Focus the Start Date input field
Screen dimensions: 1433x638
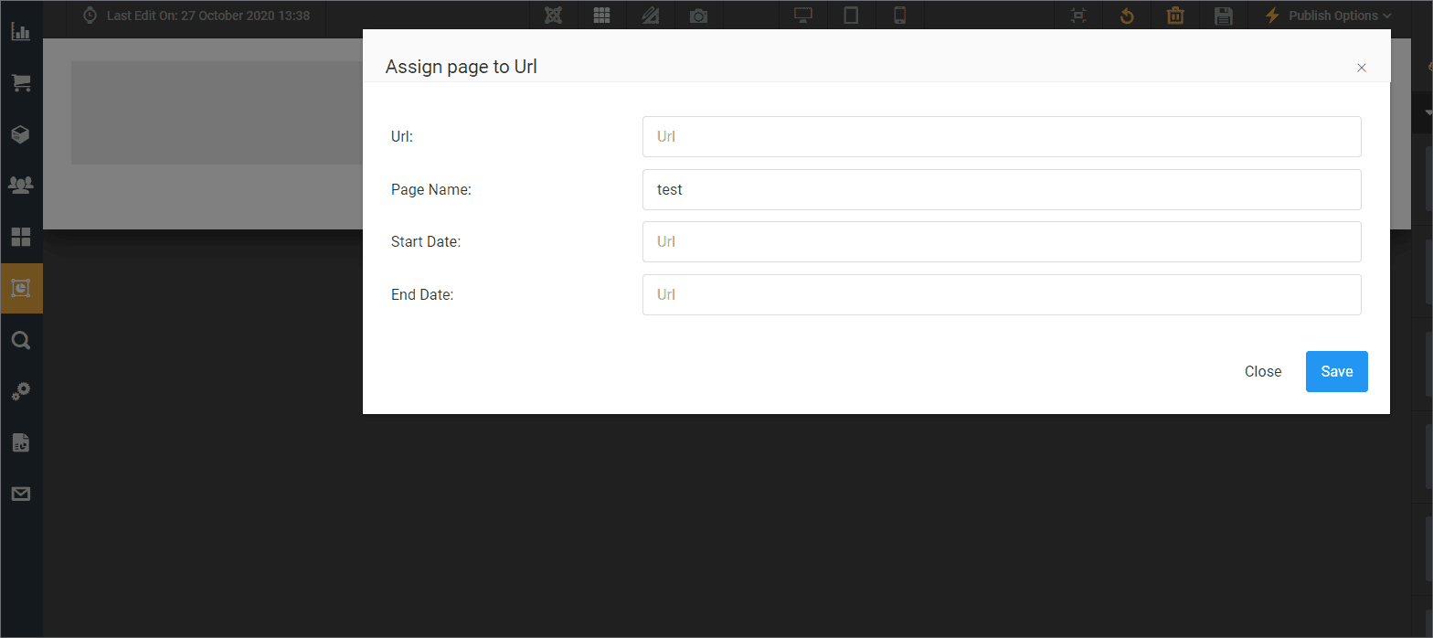pyautogui.click(x=1001, y=242)
